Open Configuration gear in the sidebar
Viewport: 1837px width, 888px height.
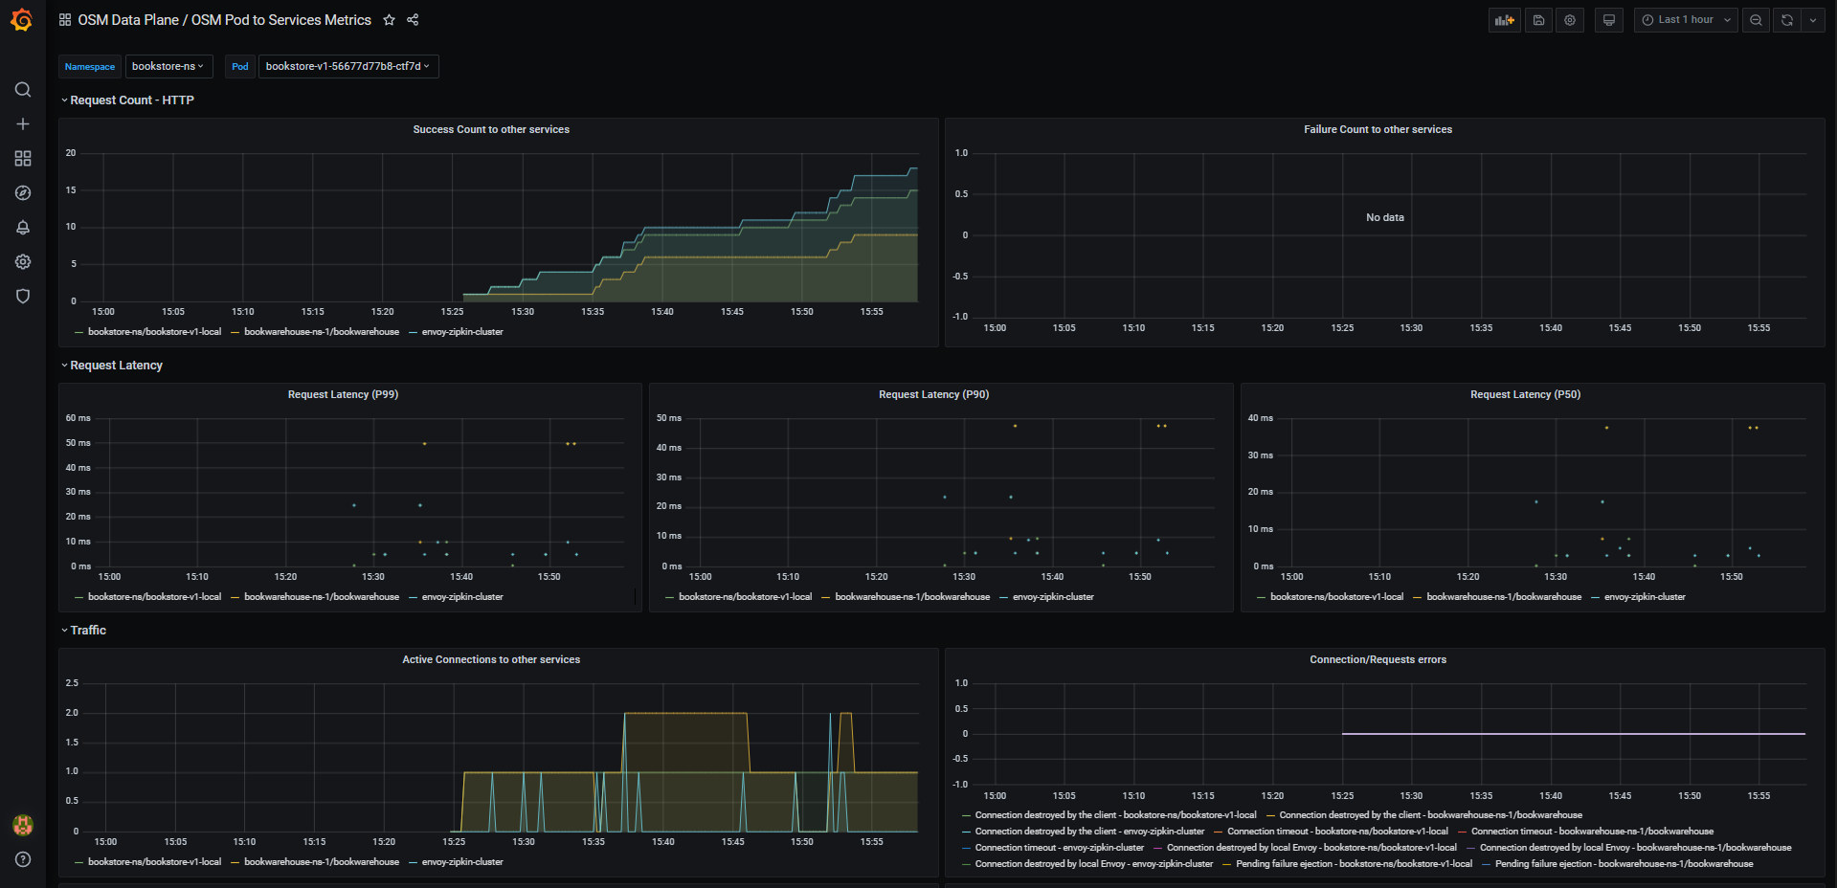click(x=23, y=262)
